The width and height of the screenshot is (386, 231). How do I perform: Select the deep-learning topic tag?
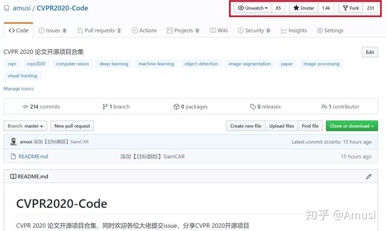tap(113, 63)
